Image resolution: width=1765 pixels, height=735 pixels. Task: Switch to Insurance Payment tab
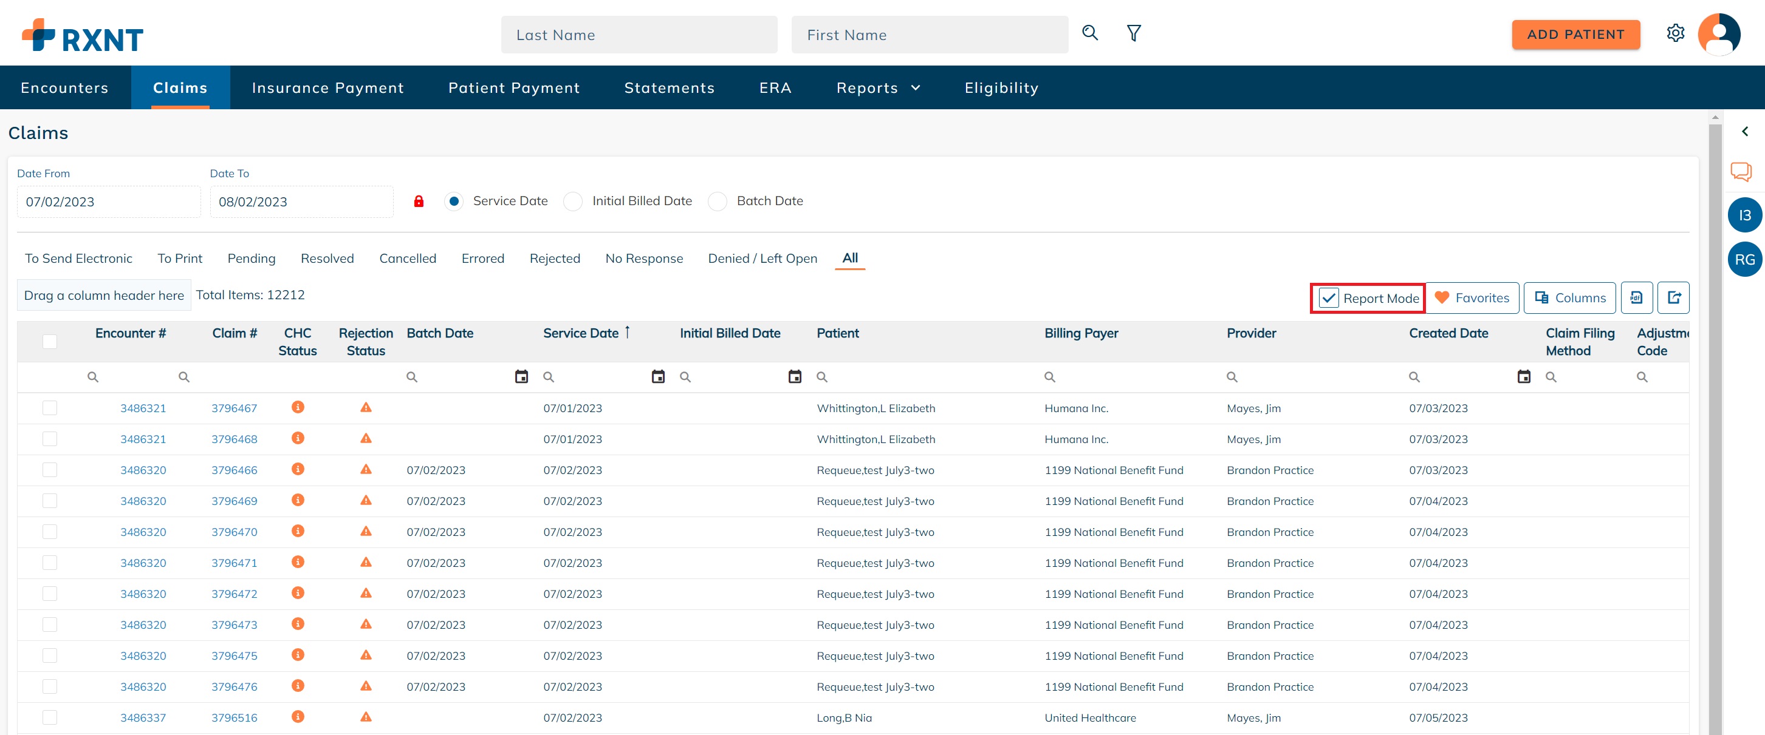coord(327,87)
